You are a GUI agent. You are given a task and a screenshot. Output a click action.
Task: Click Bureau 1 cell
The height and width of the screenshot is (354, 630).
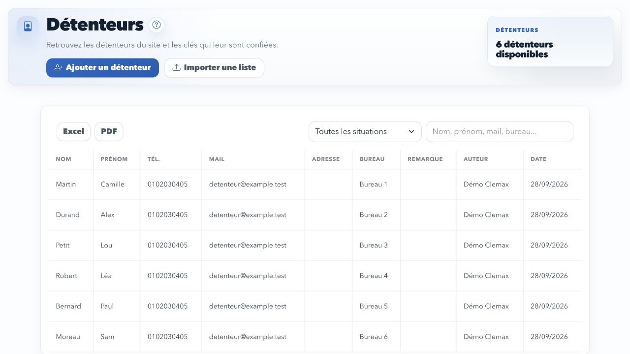(x=377, y=184)
